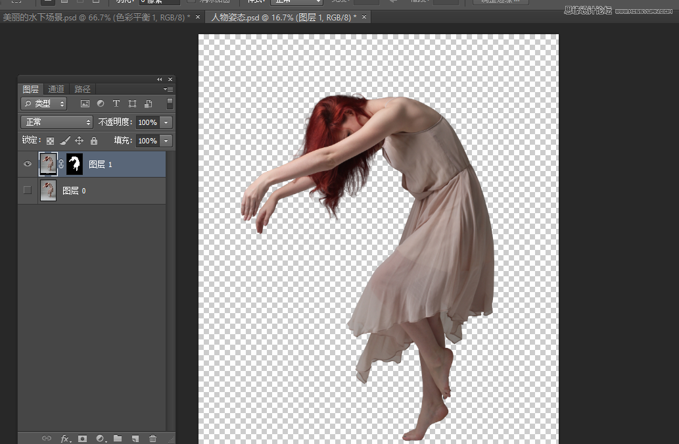Close the 美丽的水下场景.psd document tab
Screen dimensions: 679x444
click(x=198, y=17)
